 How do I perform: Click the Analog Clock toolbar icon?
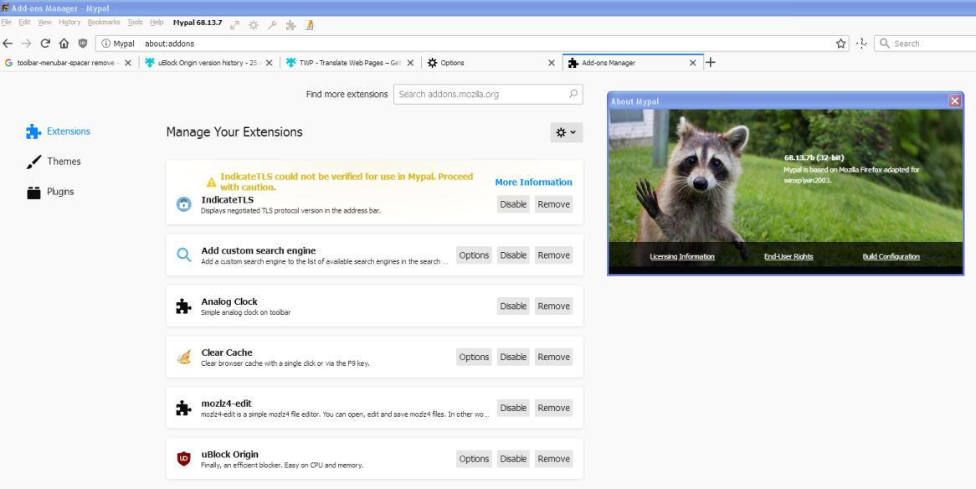click(x=861, y=44)
